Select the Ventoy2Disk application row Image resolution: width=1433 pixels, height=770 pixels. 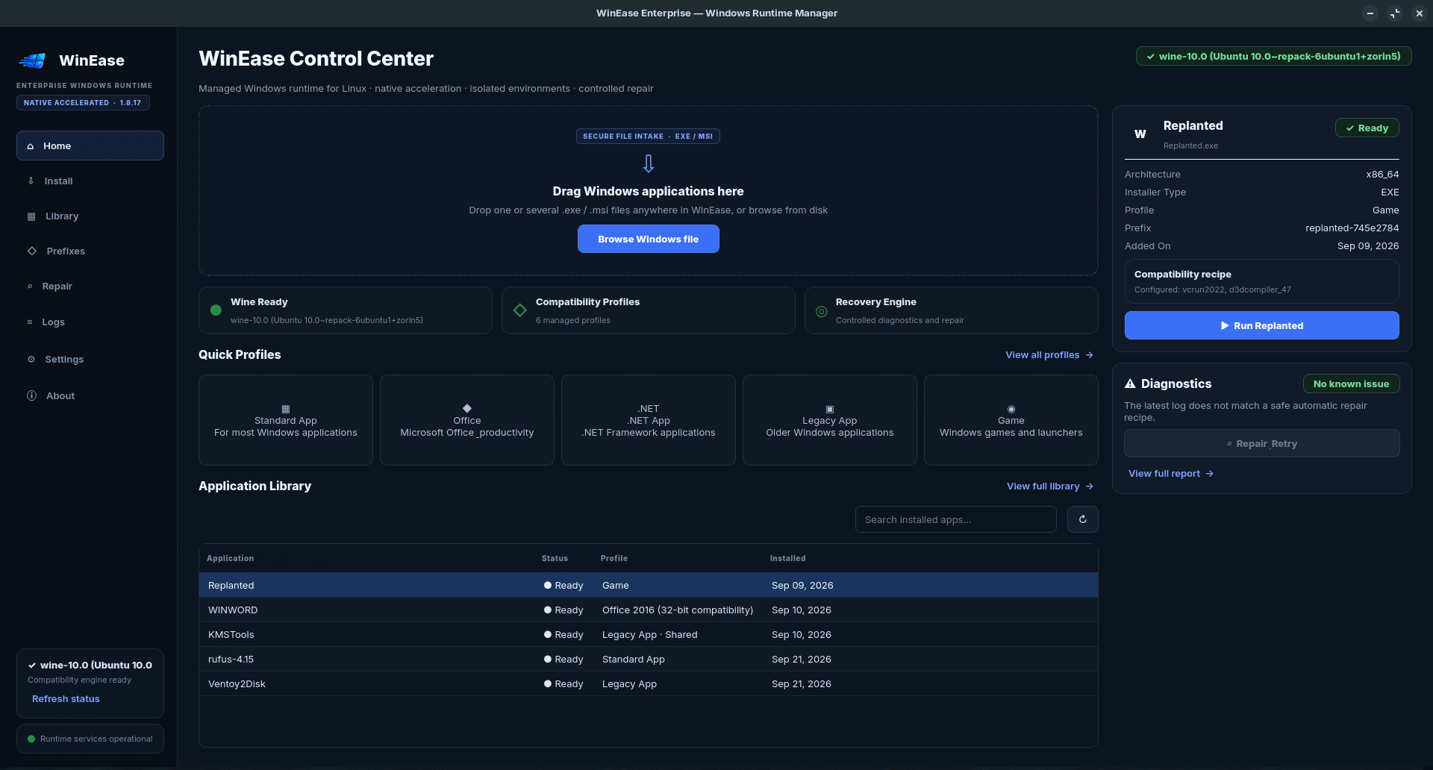[x=649, y=684]
